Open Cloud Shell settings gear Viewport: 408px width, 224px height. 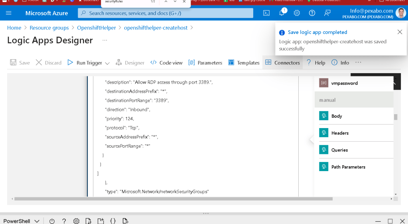coord(76,221)
